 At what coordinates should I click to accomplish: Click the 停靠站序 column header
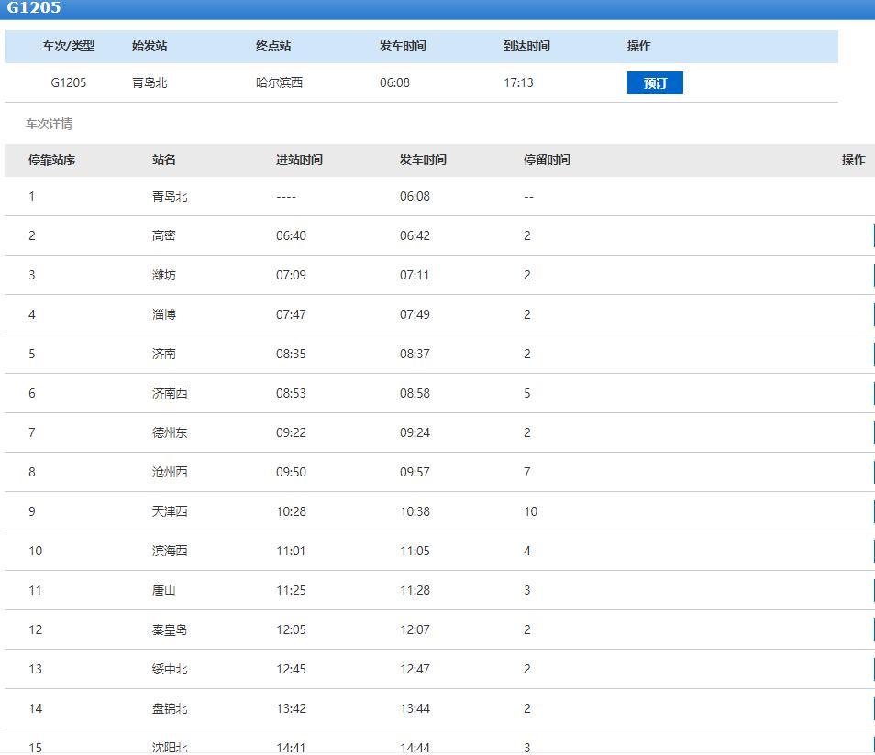(x=52, y=159)
